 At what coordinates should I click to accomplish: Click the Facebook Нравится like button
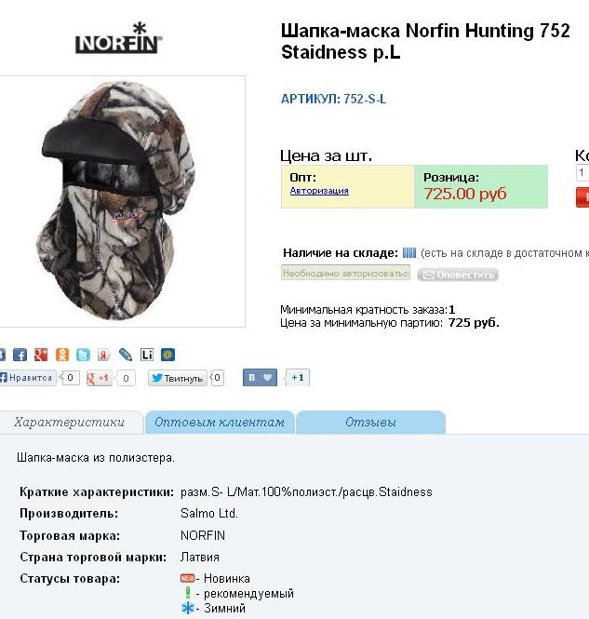click(x=28, y=378)
